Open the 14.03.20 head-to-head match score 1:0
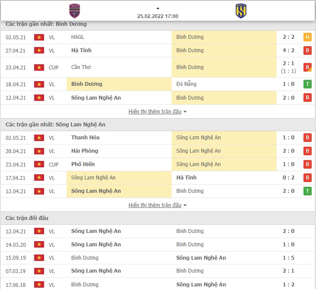Image resolution: width=316 pixels, height=289 pixels. tap(158, 245)
